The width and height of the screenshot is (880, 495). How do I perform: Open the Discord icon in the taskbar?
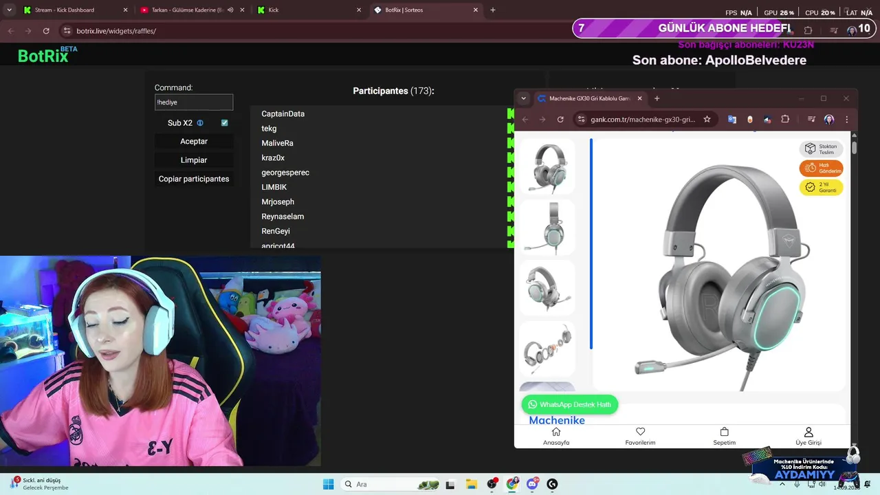(x=532, y=484)
